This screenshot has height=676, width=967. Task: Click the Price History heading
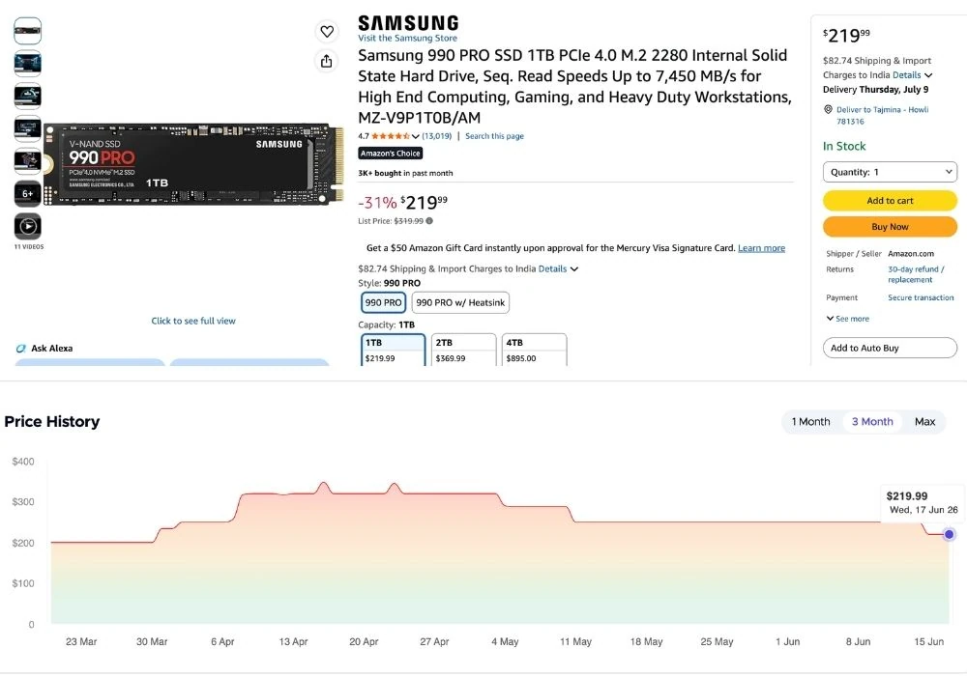(52, 422)
